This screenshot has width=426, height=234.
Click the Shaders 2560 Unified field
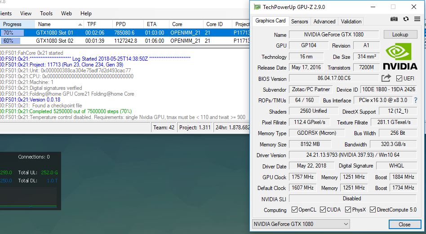point(313,111)
